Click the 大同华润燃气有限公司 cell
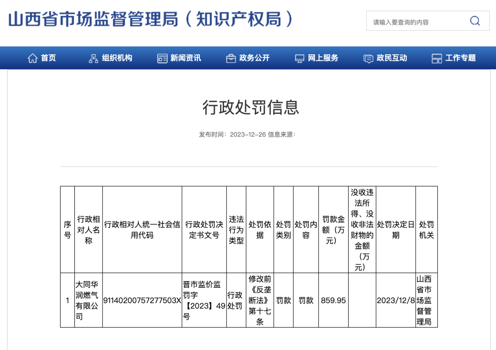496x350 pixels. (x=89, y=300)
